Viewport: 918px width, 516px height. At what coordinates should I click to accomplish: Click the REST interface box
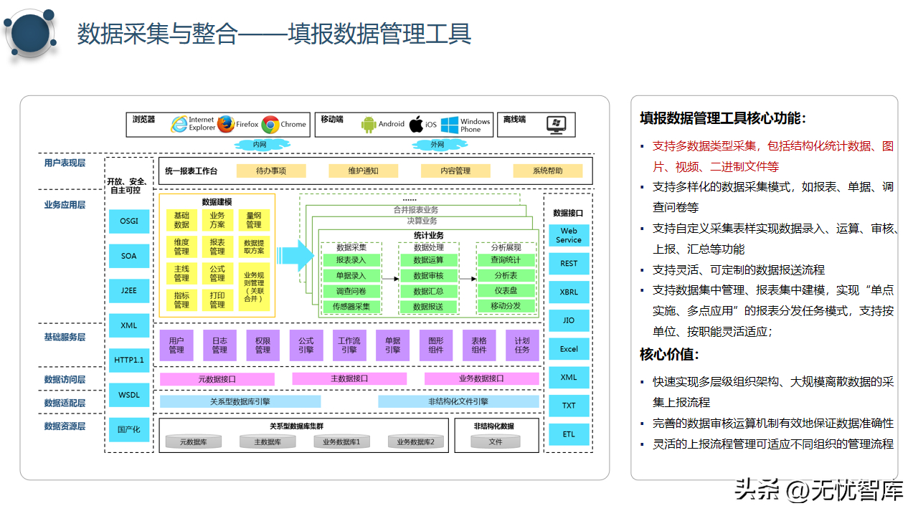(569, 264)
